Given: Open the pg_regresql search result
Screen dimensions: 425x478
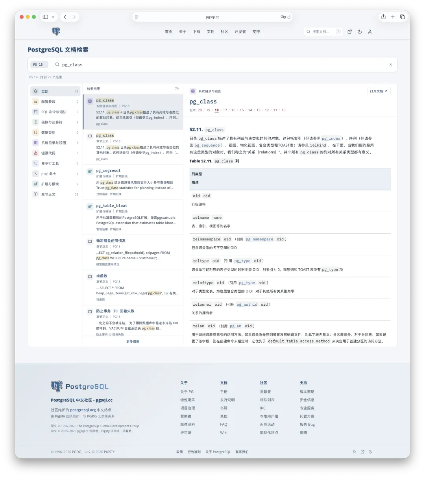Looking at the screenshot, I should click(x=133, y=182).
